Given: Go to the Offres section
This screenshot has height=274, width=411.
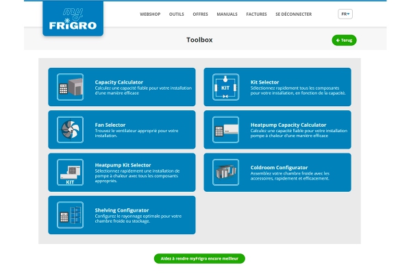Looking at the screenshot, I should pos(200,14).
